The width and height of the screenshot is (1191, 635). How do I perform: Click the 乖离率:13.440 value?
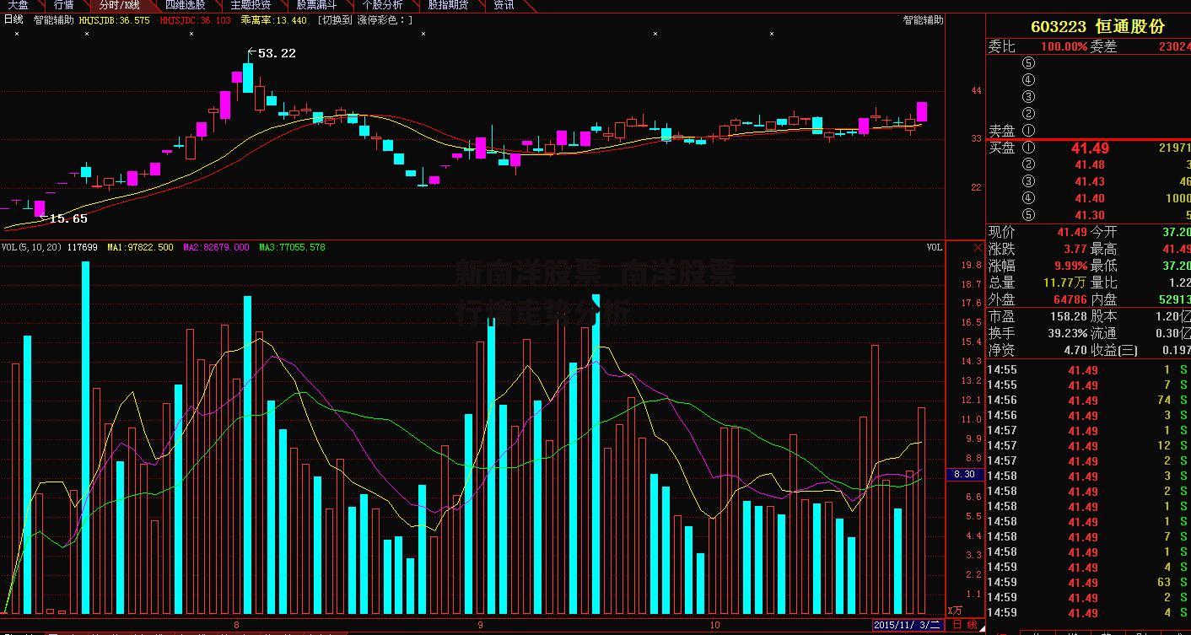(273, 19)
